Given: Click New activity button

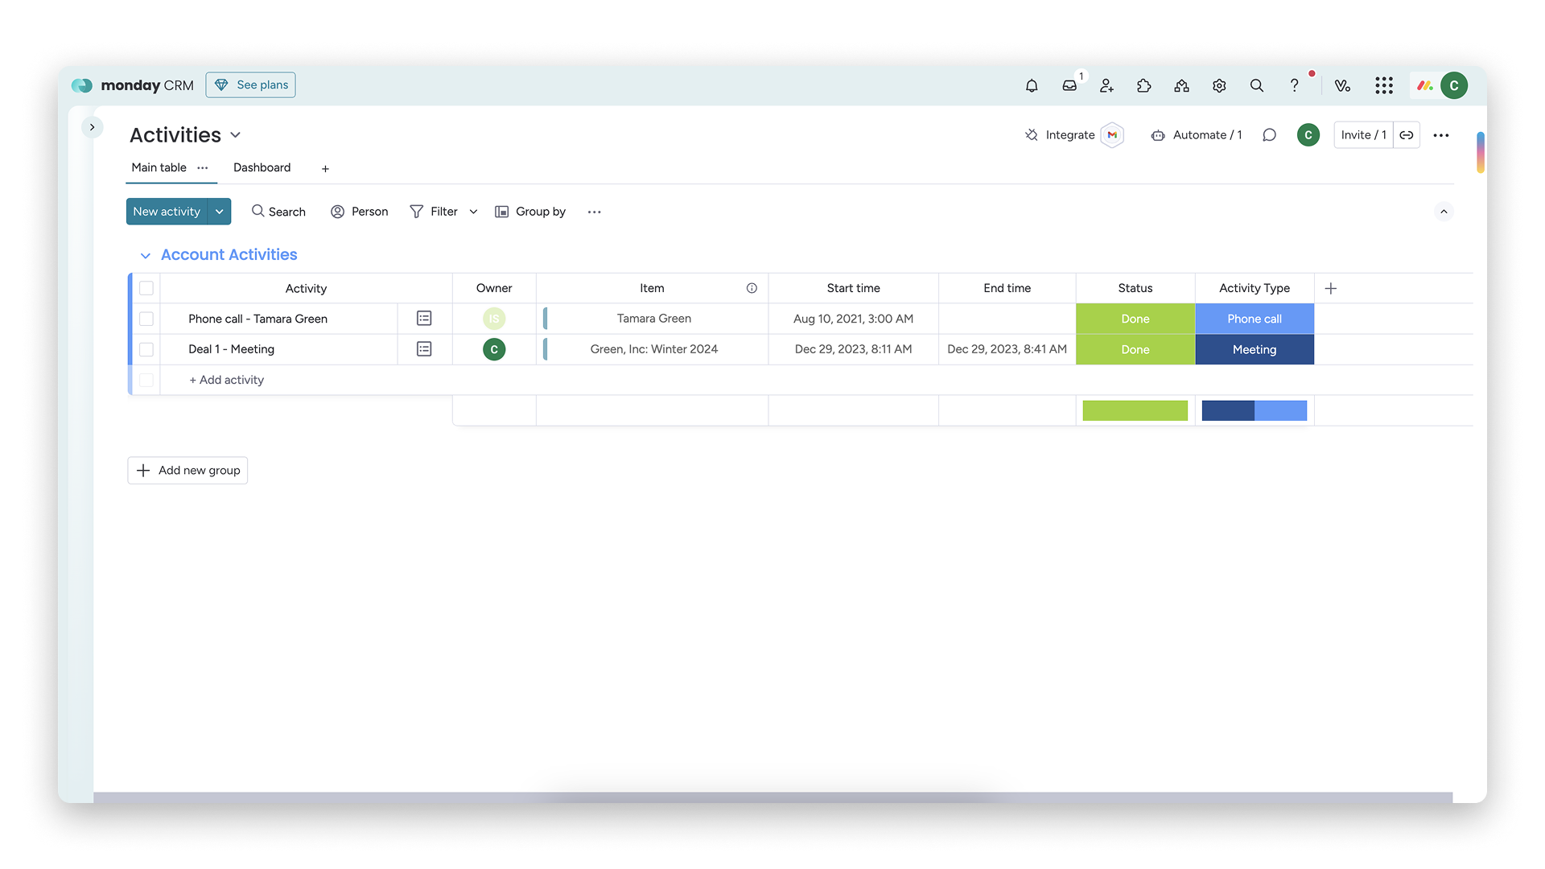Looking at the screenshot, I should (x=167, y=212).
